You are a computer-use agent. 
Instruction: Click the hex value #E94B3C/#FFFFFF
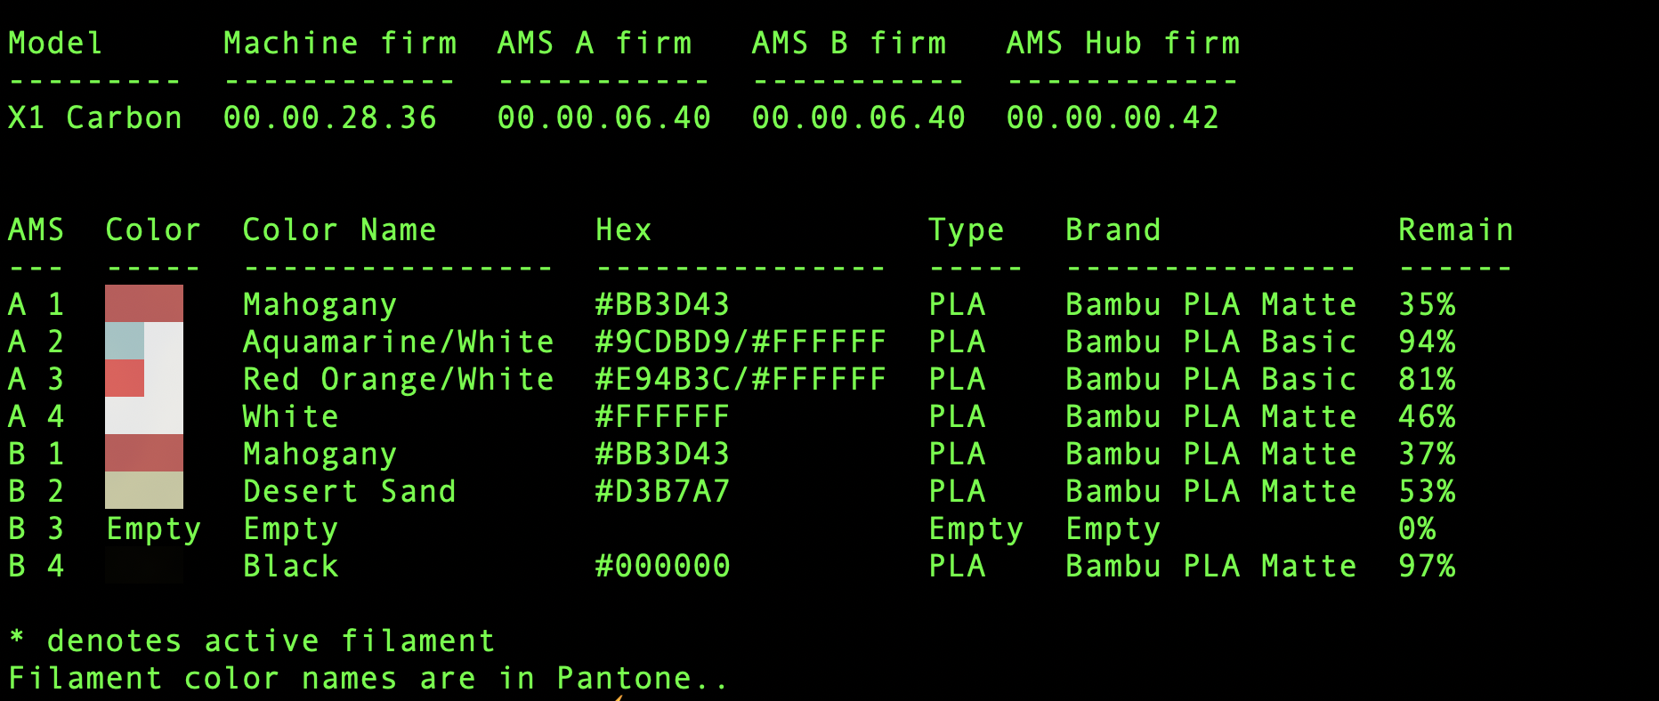click(740, 379)
